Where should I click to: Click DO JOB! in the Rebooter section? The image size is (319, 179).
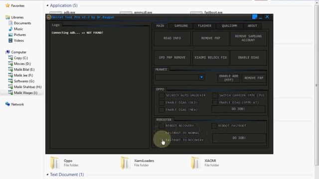pos(239,138)
